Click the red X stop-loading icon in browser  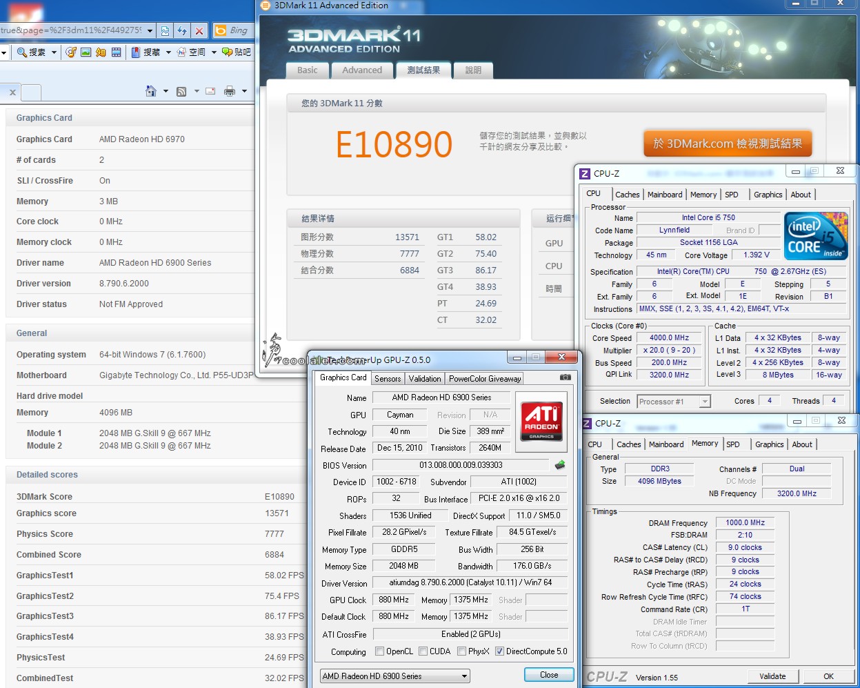(x=199, y=30)
